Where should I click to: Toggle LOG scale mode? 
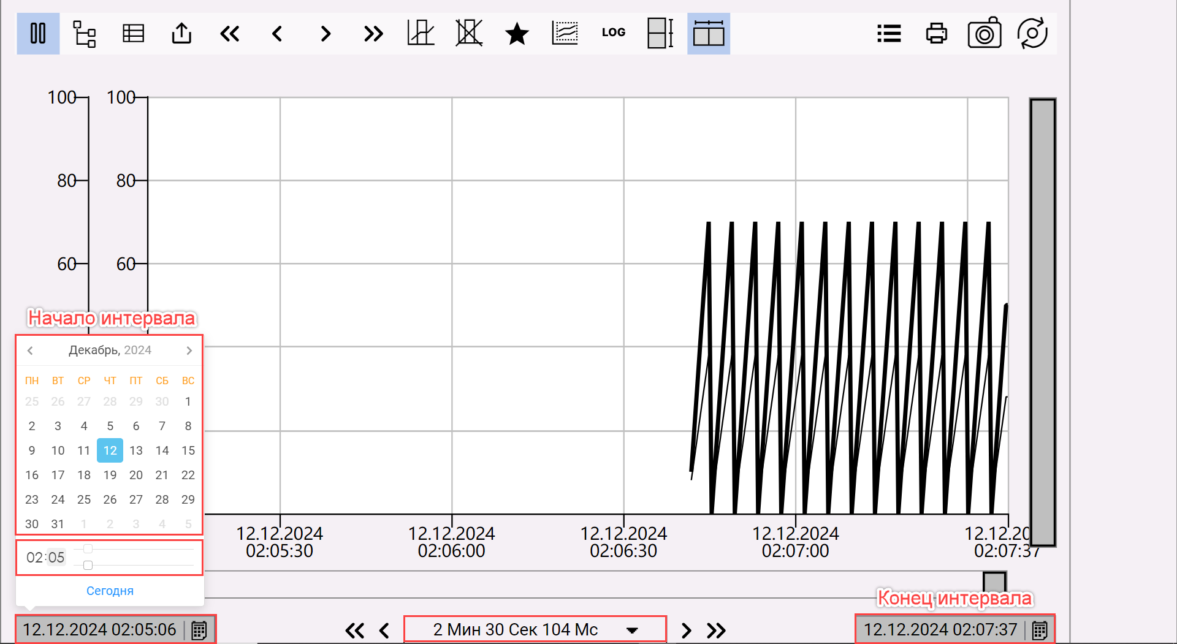pyautogui.click(x=613, y=32)
